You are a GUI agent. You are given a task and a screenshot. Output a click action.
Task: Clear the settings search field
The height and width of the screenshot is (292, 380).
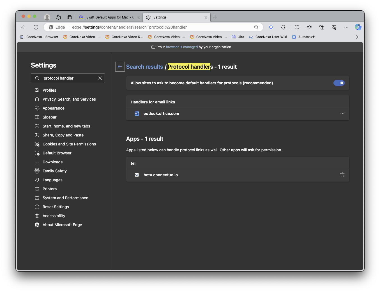pyautogui.click(x=100, y=78)
